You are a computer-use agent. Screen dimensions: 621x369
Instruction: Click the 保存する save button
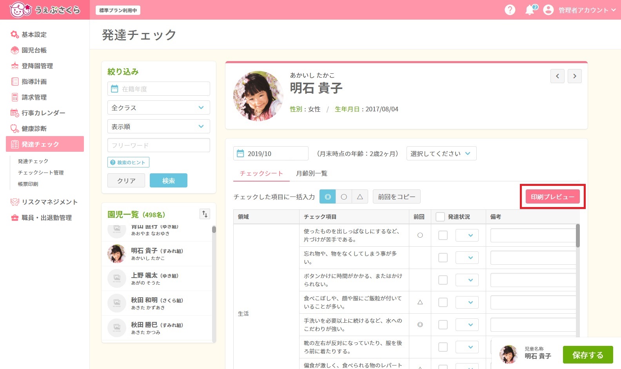click(x=588, y=355)
